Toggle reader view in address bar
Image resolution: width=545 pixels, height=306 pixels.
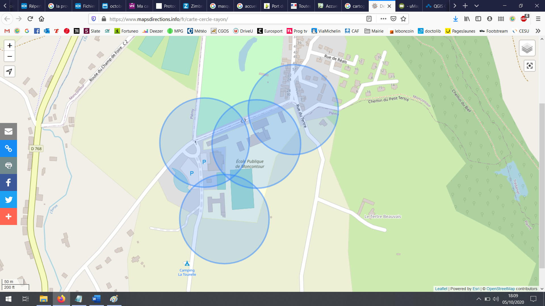[369, 19]
